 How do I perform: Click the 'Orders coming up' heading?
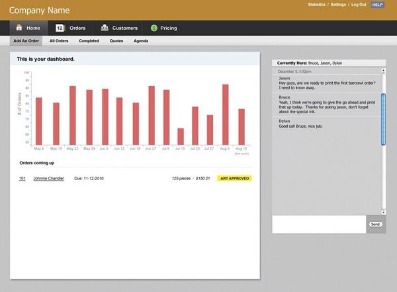coord(36,163)
